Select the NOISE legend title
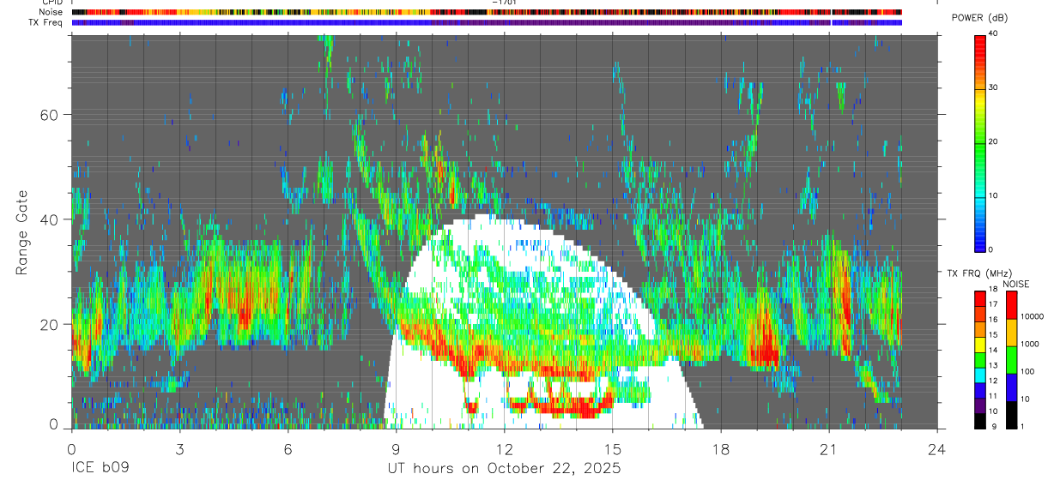This screenshot has height=486, width=1054. click(1016, 284)
